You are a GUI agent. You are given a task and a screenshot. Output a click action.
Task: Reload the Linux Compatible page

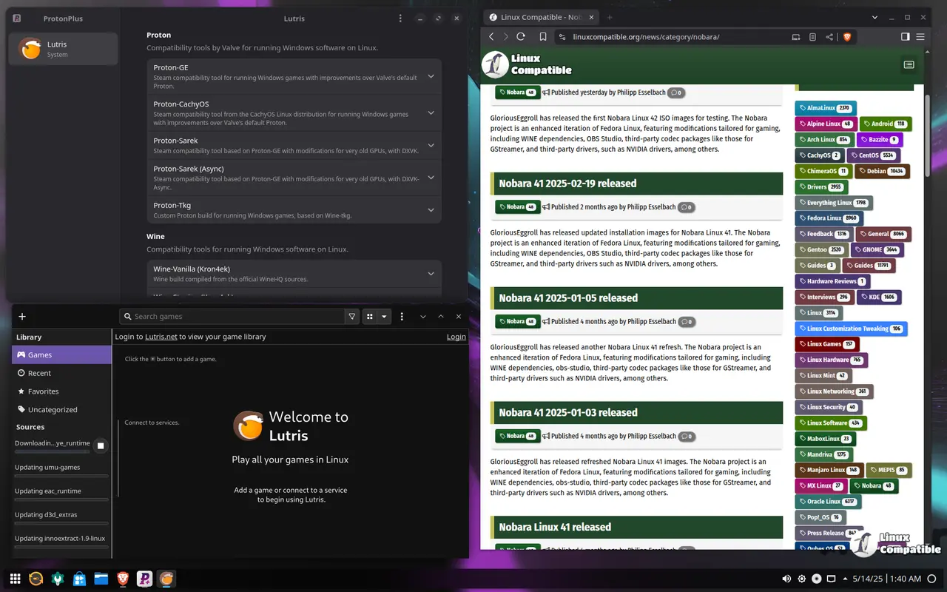click(x=521, y=37)
